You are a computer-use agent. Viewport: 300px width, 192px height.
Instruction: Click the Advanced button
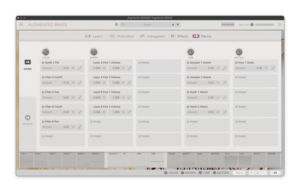pos(228,25)
